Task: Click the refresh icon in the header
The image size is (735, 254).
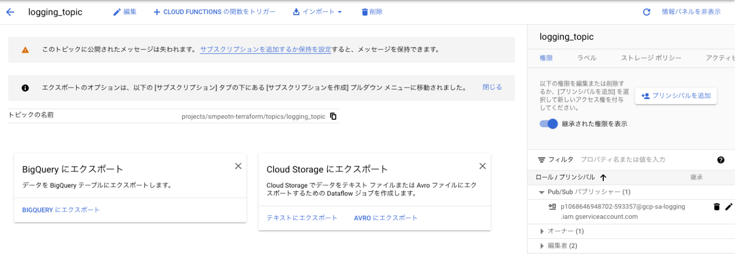Action: coord(647,12)
